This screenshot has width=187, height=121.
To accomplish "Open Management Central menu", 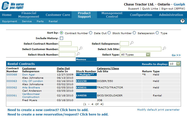I will 112,15.
